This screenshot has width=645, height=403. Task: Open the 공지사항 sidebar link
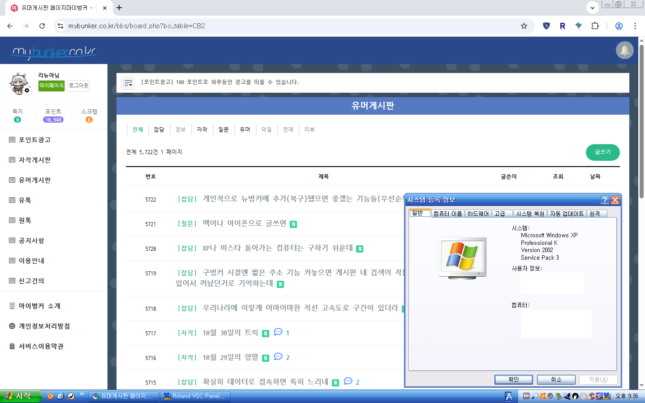[x=31, y=240]
